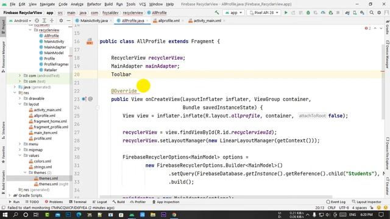Run the app with green play button
This screenshot has height=219, width=390.
pos(286,12)
